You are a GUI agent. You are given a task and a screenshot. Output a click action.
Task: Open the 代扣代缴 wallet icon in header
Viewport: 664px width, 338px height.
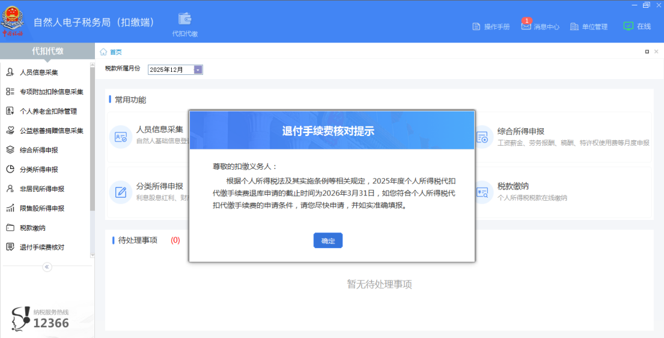(x=184, y=19)
